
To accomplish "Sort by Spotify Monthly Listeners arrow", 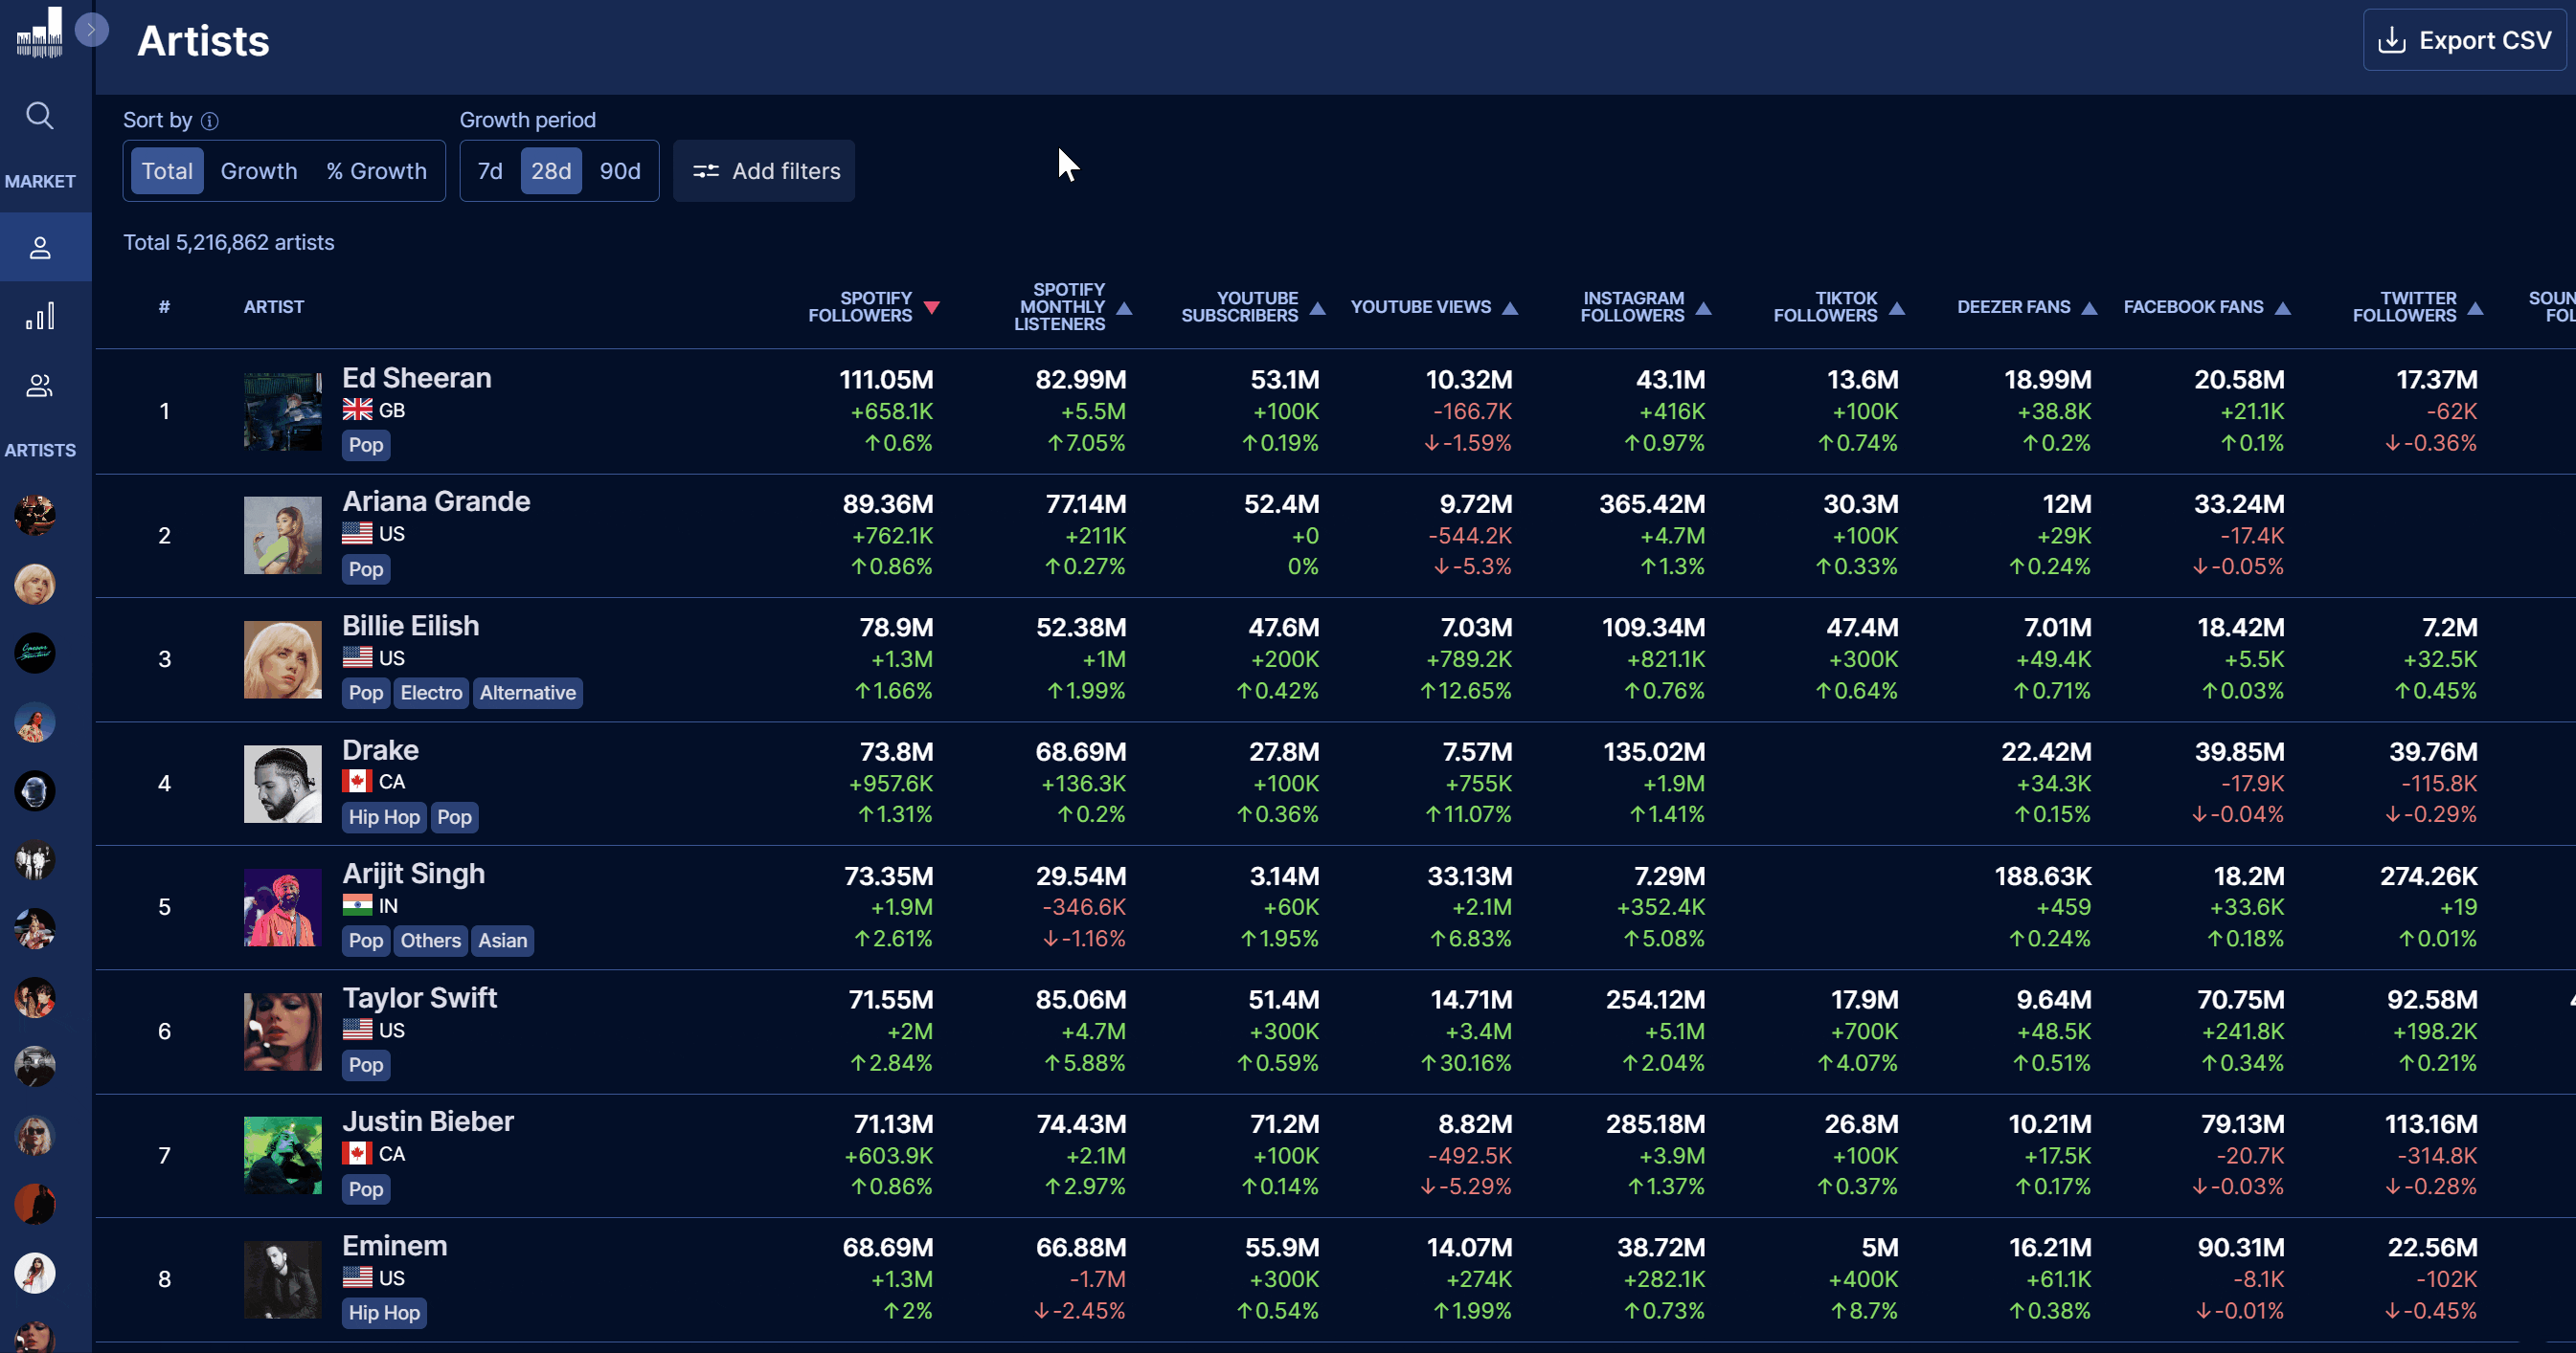I will 1124,308.
